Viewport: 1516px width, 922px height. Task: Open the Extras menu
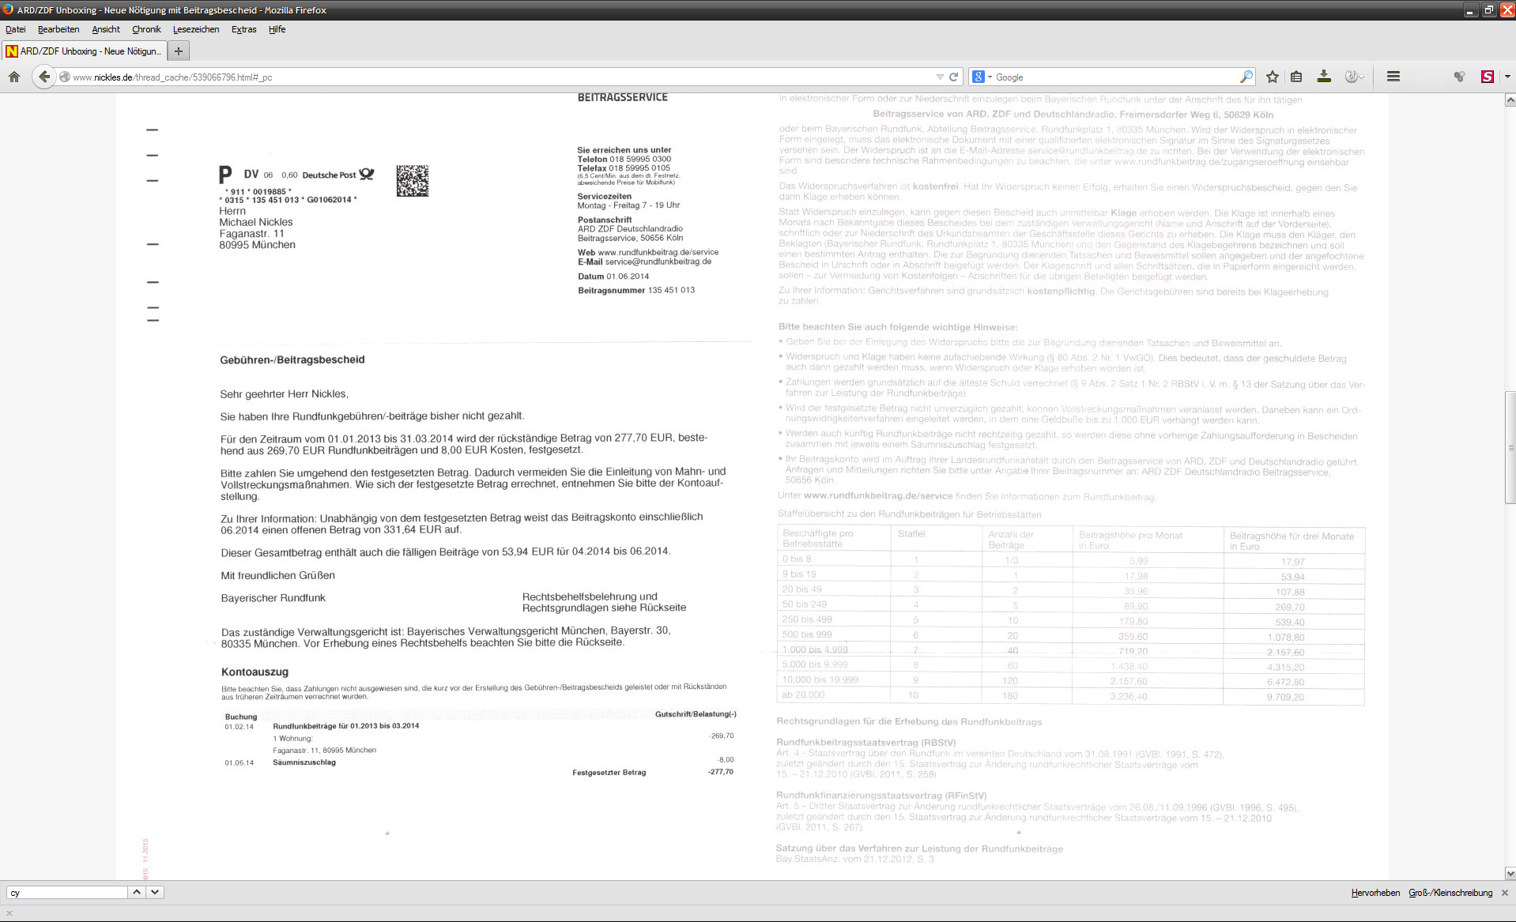[243, 29]
